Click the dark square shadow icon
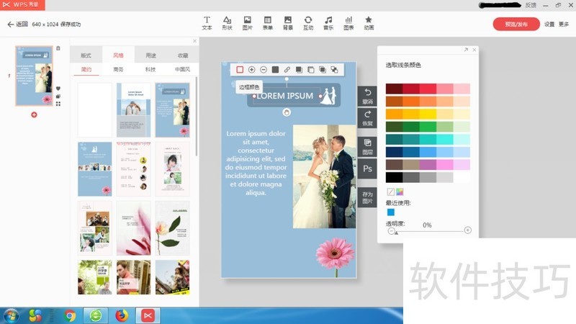This screenshot has width=576, height=324. tap(299, 69)
